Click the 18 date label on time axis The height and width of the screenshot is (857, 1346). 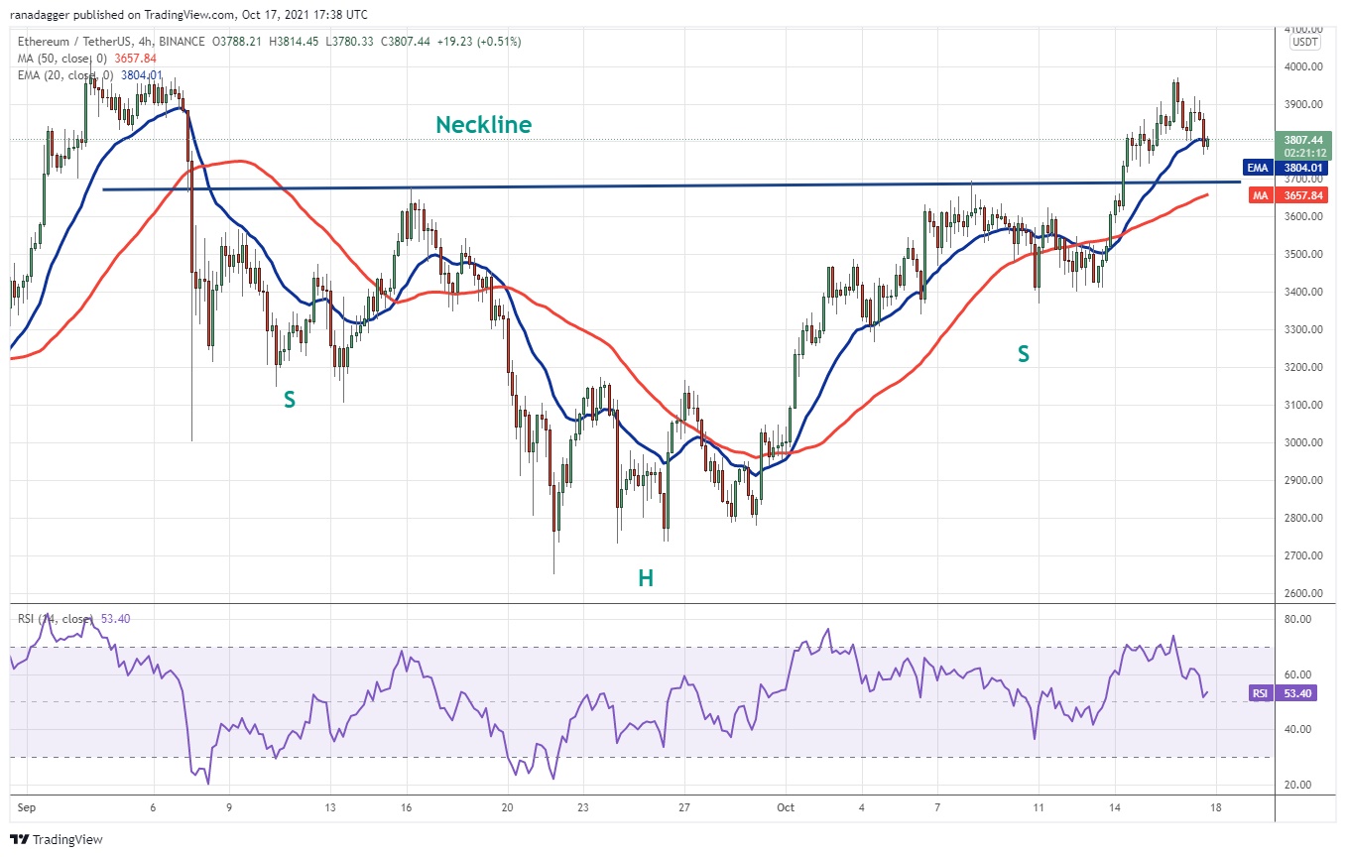[1215, 807]
